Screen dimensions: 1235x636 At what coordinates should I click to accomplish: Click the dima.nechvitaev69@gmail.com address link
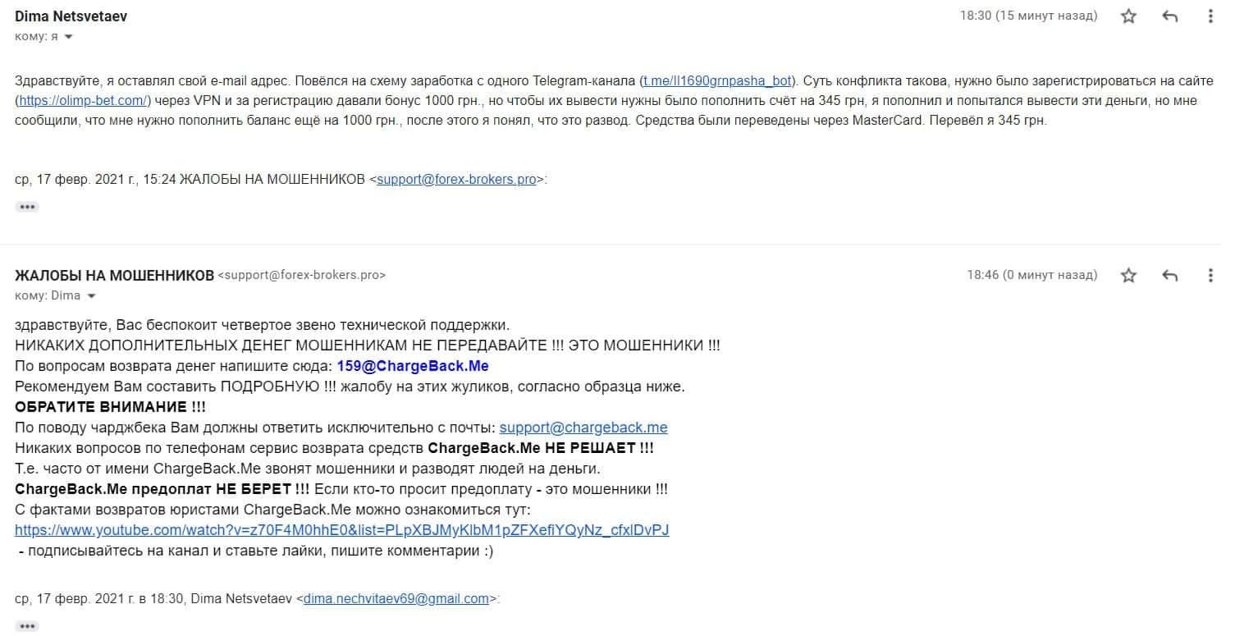pos(396,599)
